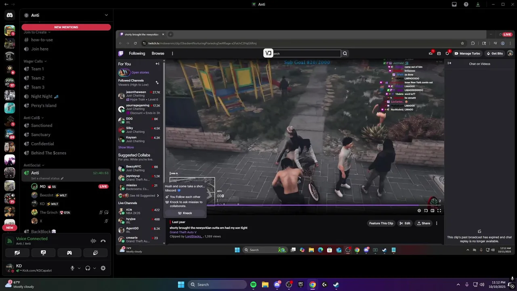Click Show More under followed channels
The image size is (517, 291).
coord(126,148)
